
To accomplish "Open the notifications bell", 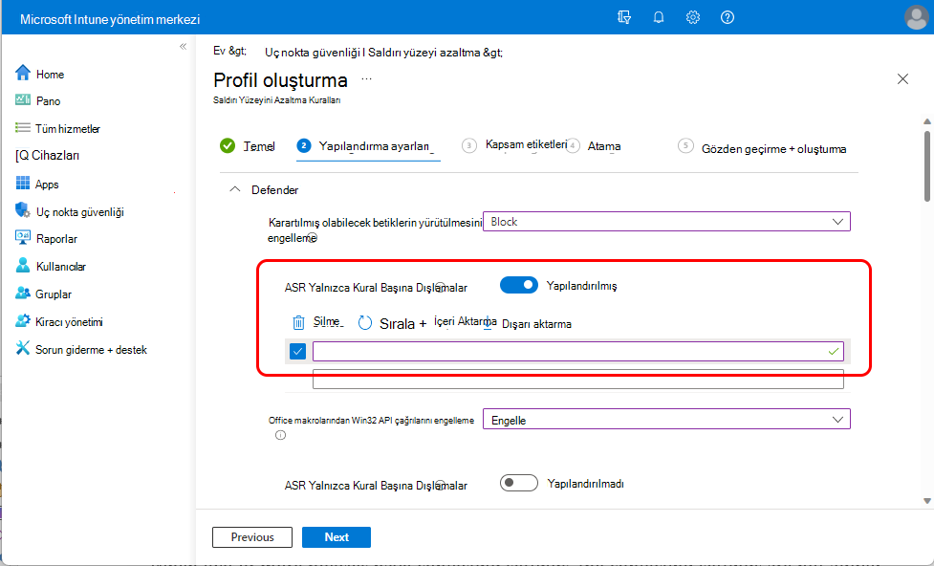I will [659, 17].
